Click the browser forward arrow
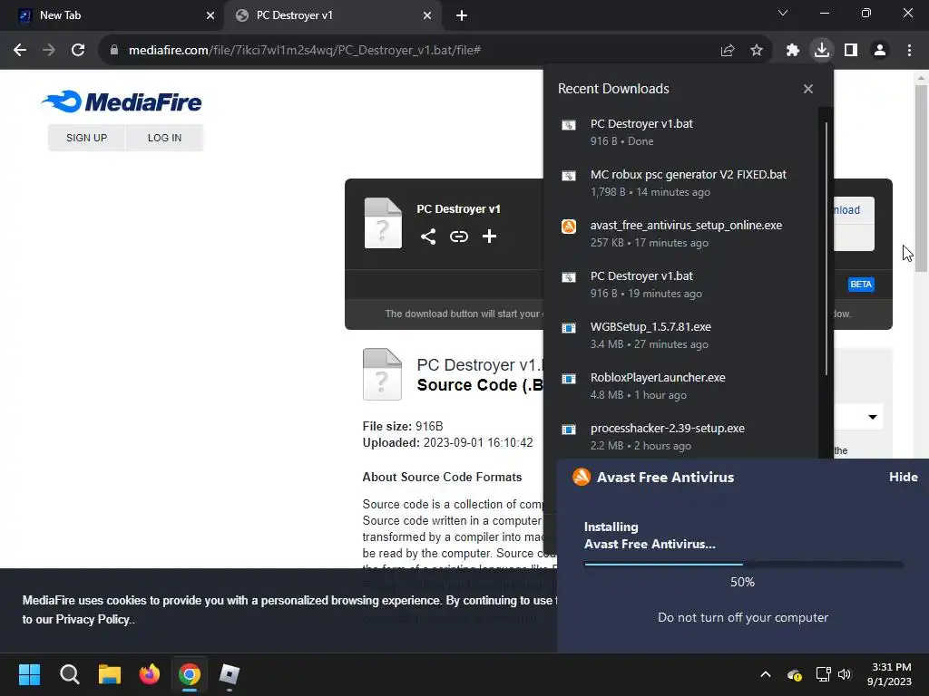Viewport: 929px width, 696px height. [49, 51]
